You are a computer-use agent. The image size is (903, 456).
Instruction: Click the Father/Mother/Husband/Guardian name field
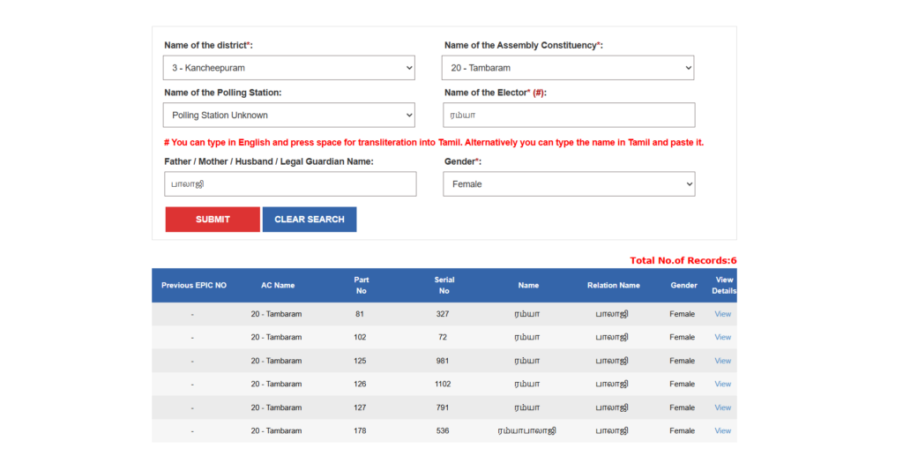[x=290, y=184]
